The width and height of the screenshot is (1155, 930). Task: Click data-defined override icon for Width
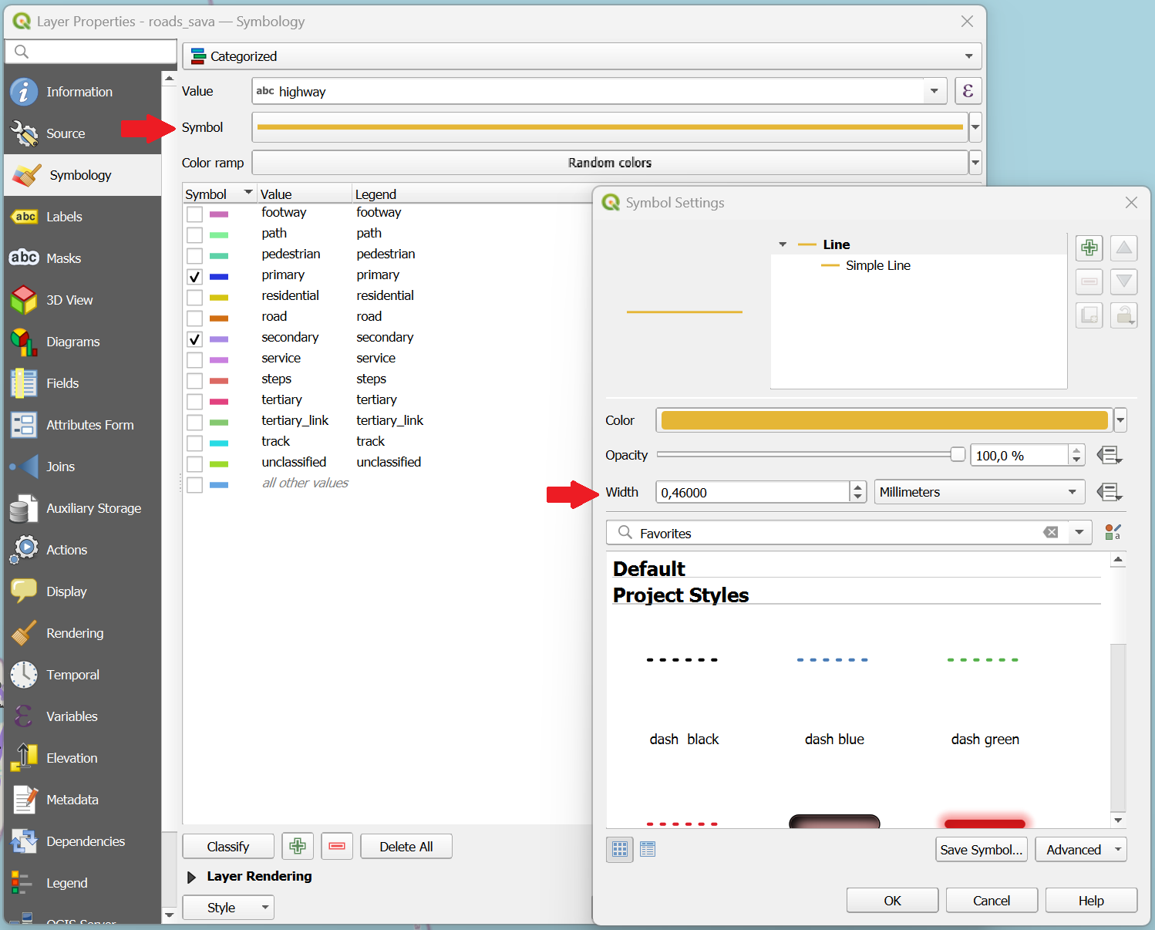click(1109, 492)
